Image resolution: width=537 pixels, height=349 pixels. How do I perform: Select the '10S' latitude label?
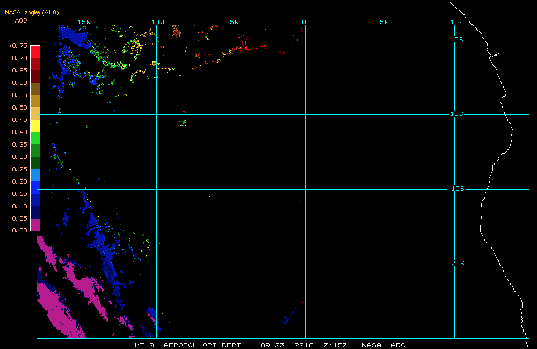(457, 114)
